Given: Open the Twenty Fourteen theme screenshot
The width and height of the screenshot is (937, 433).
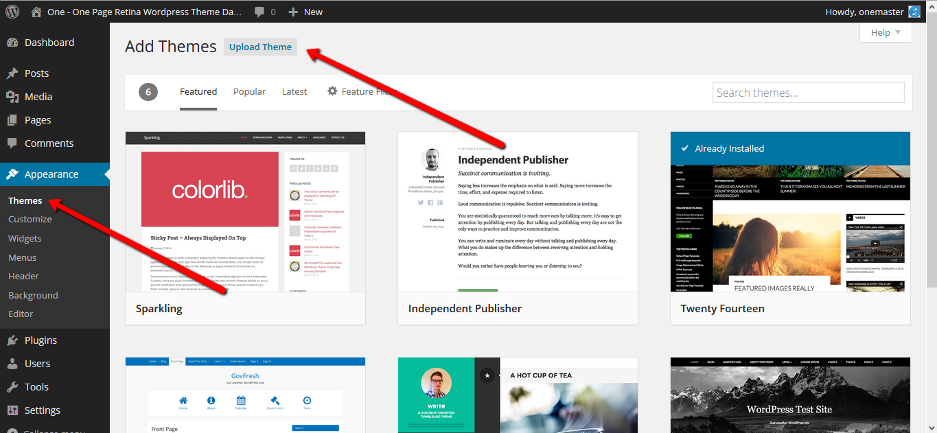Looking at the screenshot, I should (x=790, y=212).
